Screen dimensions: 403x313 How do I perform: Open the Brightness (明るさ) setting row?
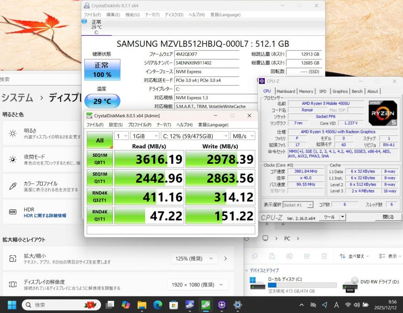(42, 134)
